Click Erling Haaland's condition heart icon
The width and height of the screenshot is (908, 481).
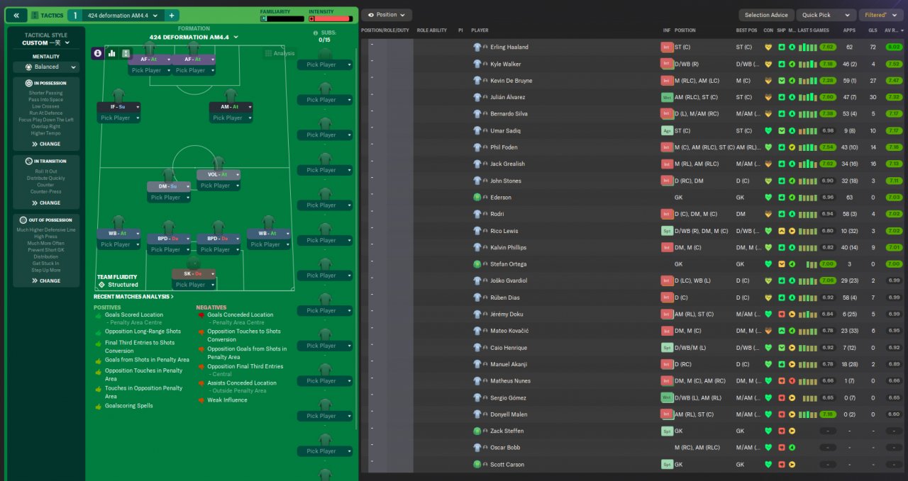click(768, 47)
